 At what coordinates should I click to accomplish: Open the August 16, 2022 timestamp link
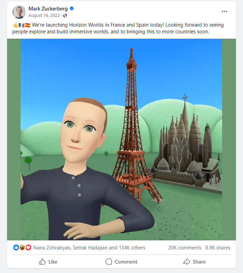[x=44, y=15]
